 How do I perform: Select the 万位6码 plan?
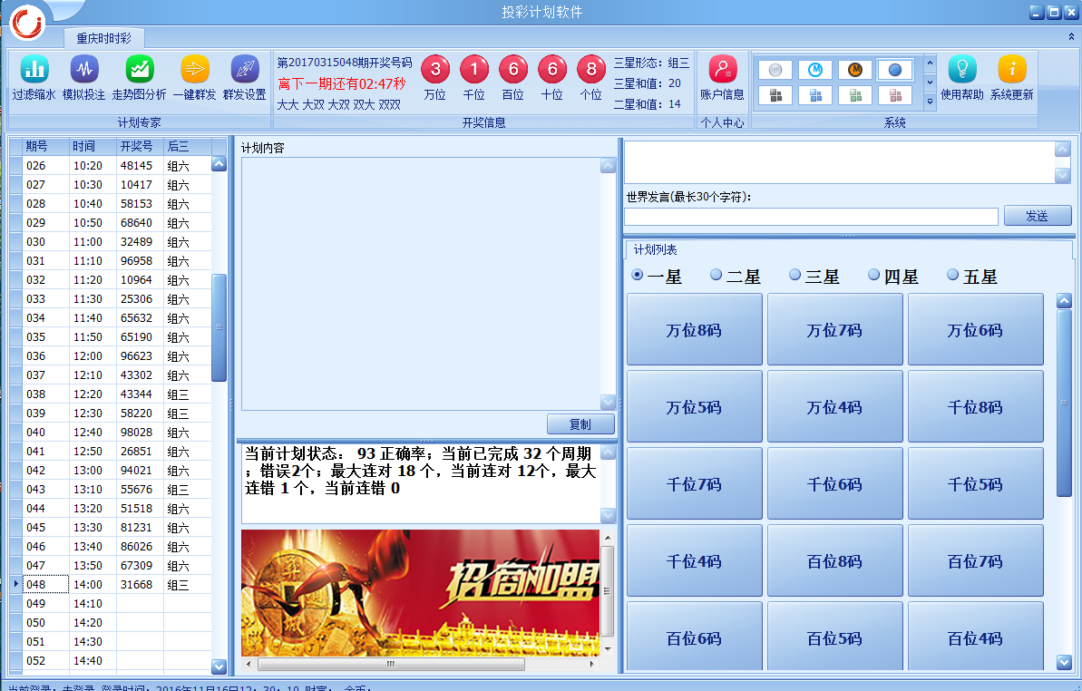coord(976,330)
